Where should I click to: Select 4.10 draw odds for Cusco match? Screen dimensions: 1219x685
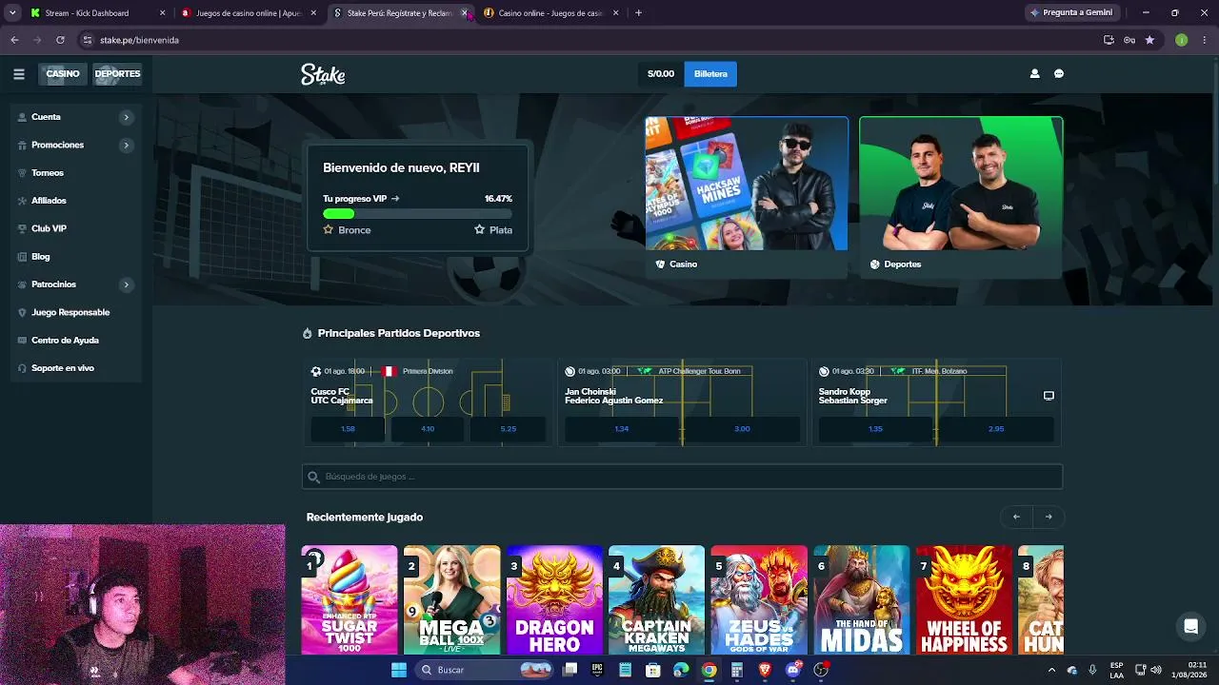pos(428,429)
